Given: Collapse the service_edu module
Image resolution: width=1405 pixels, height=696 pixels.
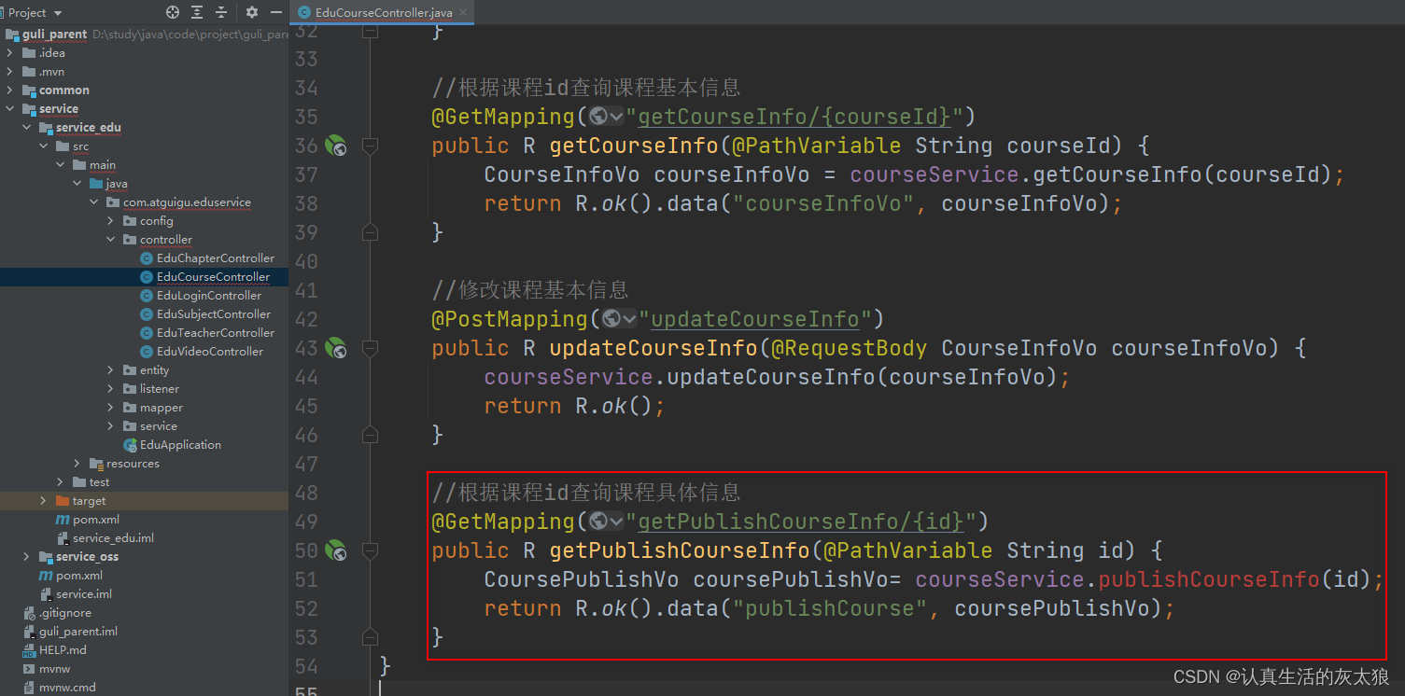Looking at the screenshot, I should tap(27, 128).
